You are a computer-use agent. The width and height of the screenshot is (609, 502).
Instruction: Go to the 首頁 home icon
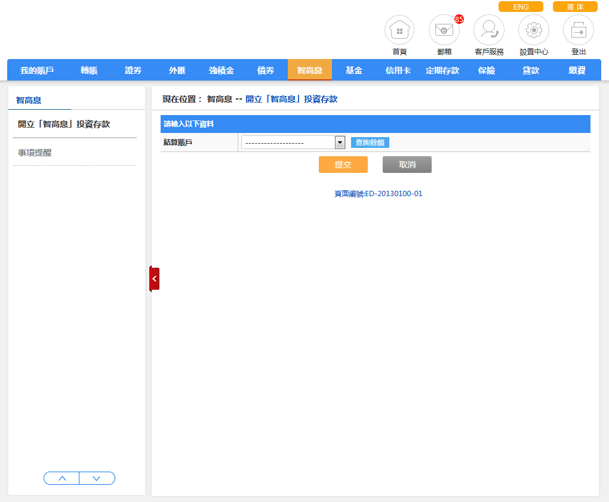pyautogui.click(x=399, y=30)
